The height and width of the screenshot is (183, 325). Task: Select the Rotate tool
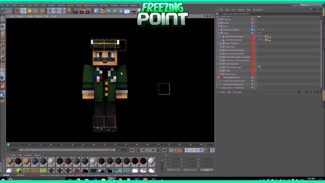tap(36, 11)
